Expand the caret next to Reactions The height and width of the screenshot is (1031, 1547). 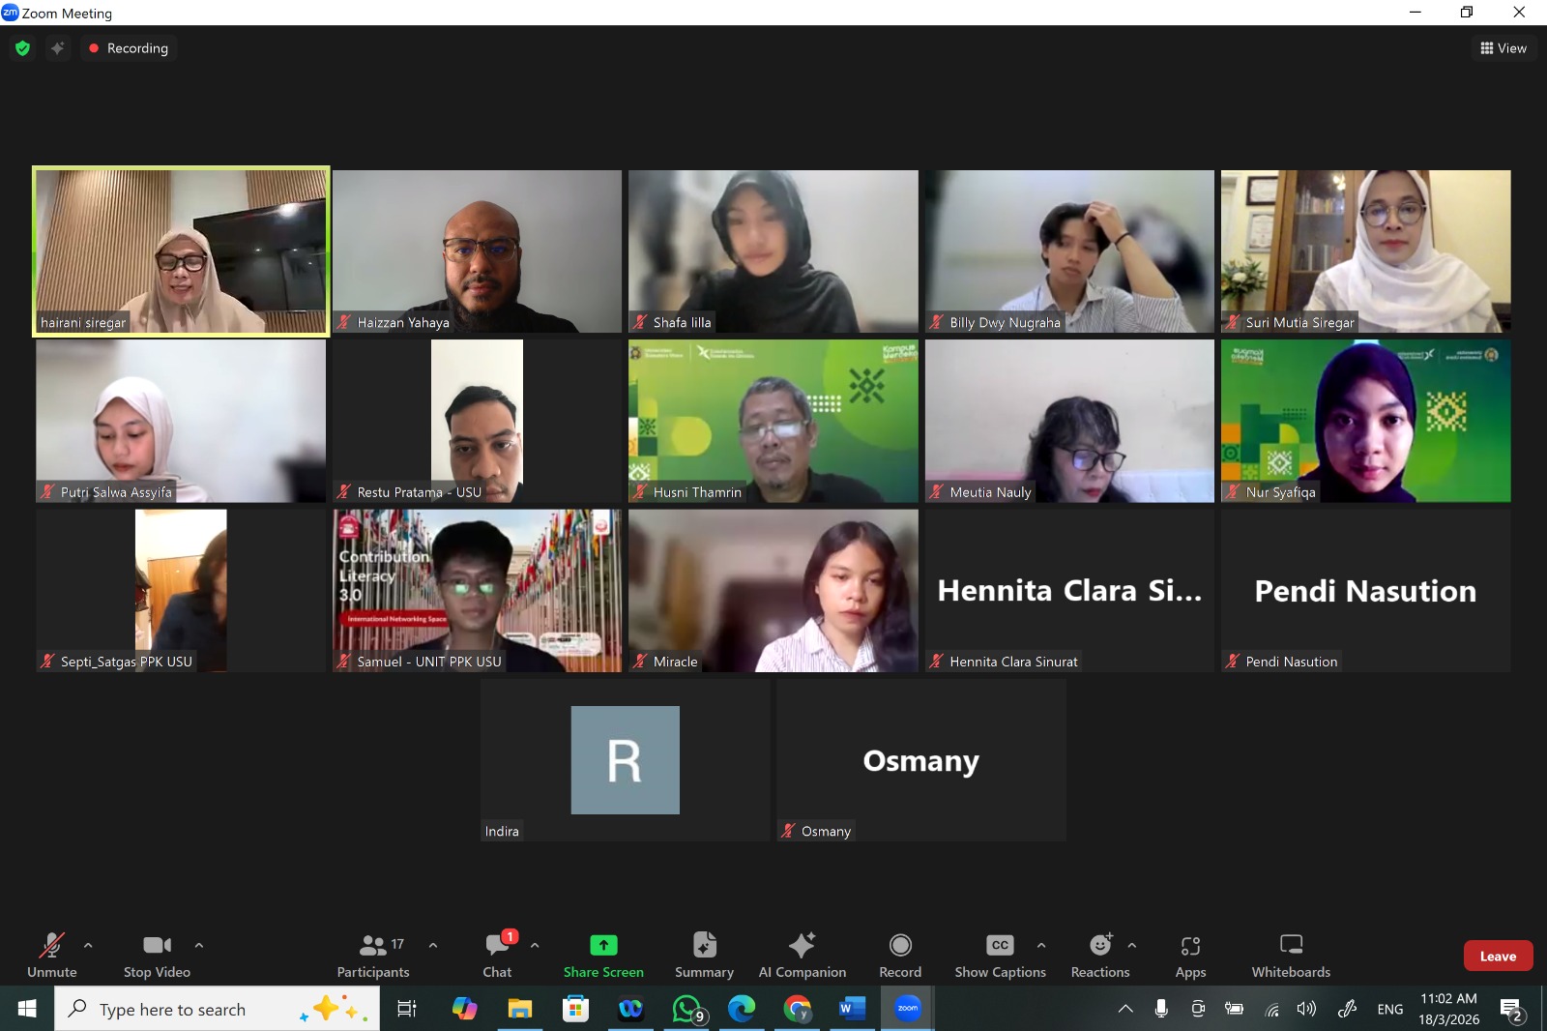click(1132, 945)
